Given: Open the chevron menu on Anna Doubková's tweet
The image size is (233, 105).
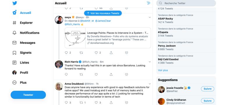Looking at the screenshot, I should [150, 84].
